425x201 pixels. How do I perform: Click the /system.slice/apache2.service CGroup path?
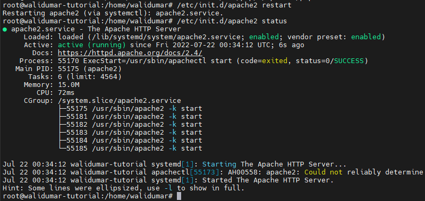[119, 101]
